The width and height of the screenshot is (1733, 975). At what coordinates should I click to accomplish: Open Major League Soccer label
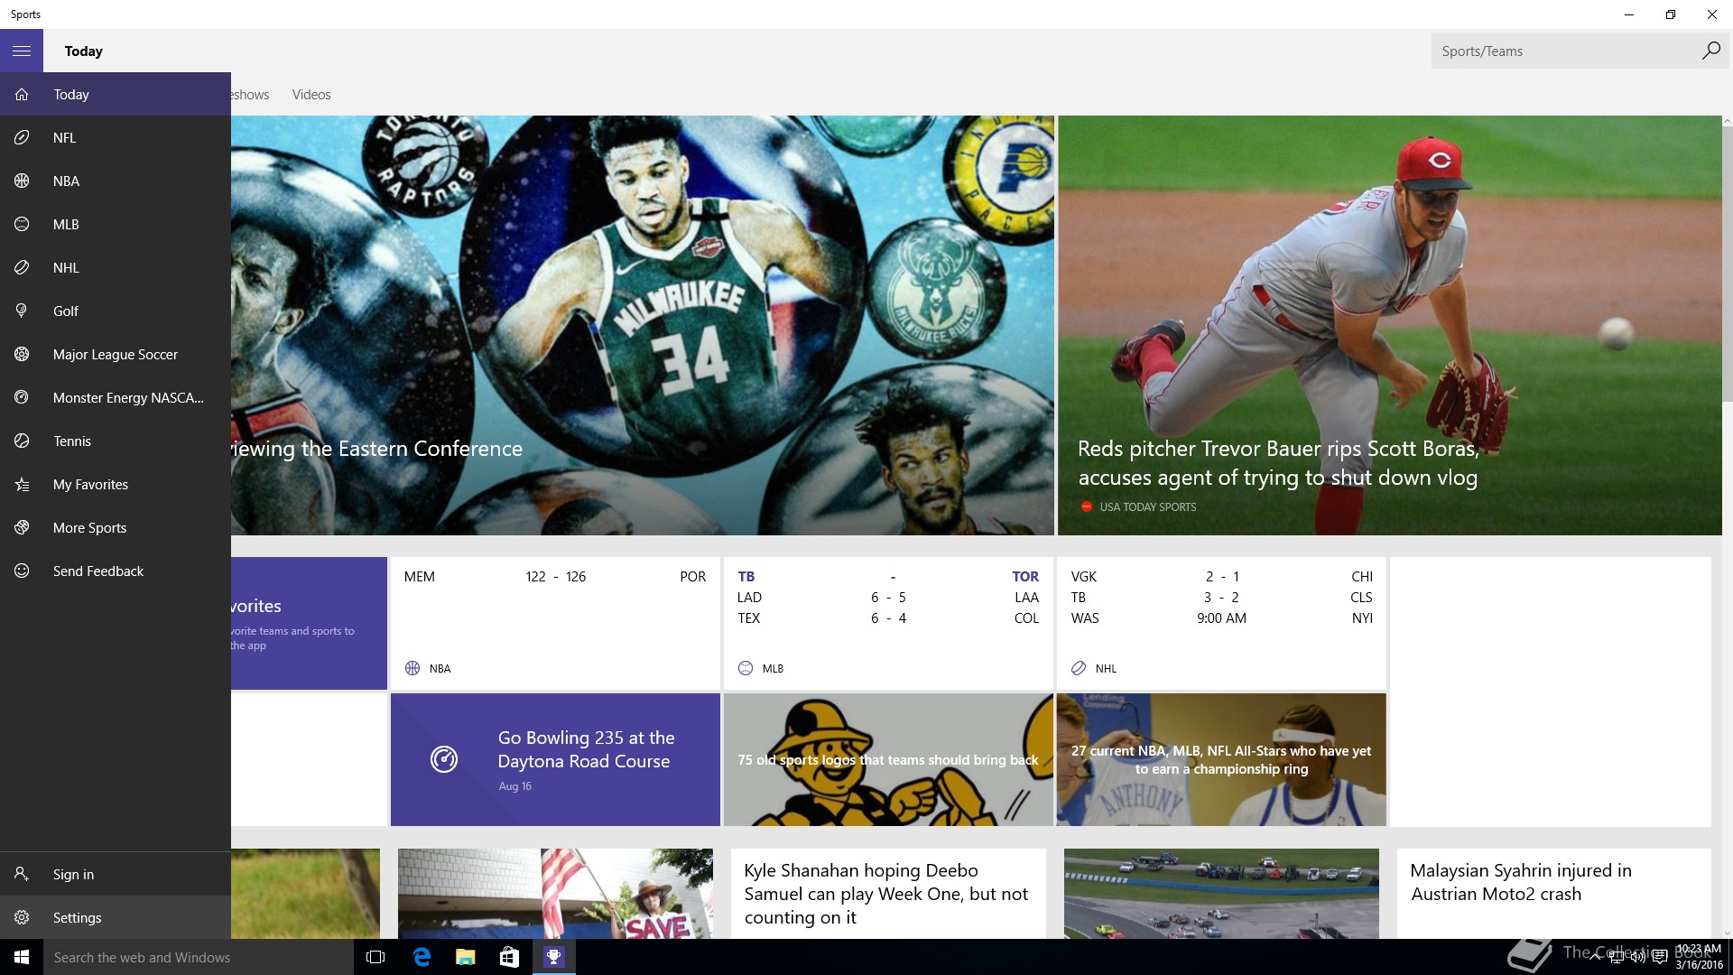coord(116,355)
